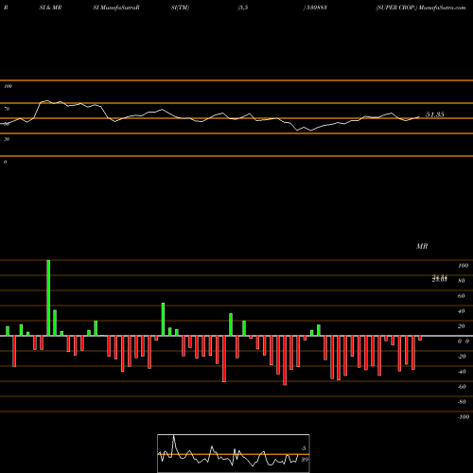
Task: Click the 60 label on MR axis
Action: click(462, 296)
